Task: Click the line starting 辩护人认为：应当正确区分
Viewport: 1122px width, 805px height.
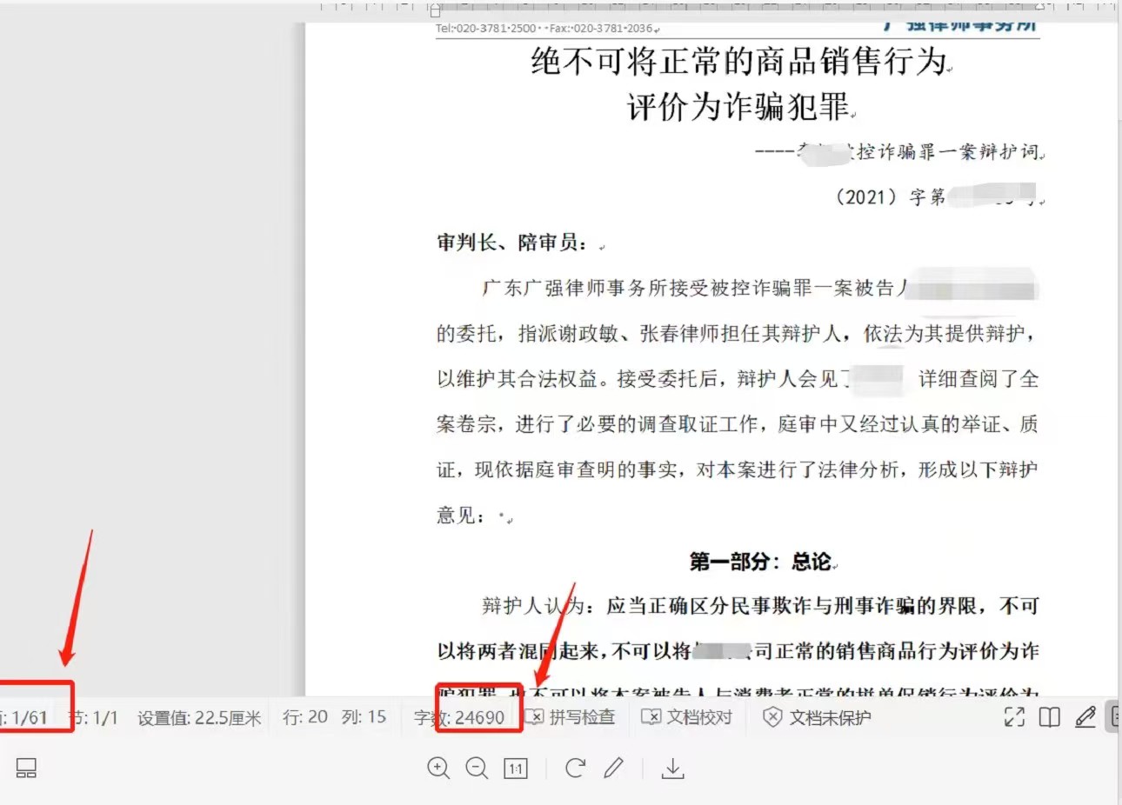Action: coord(760,606)
